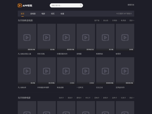The width and height of the screenshot is (152, 114).
Task: Click the search magnifier icon
Action: pos(81,5)
